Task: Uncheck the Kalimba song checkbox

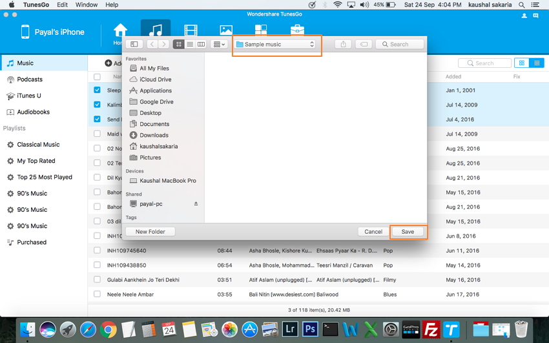Action: point(97,104)
